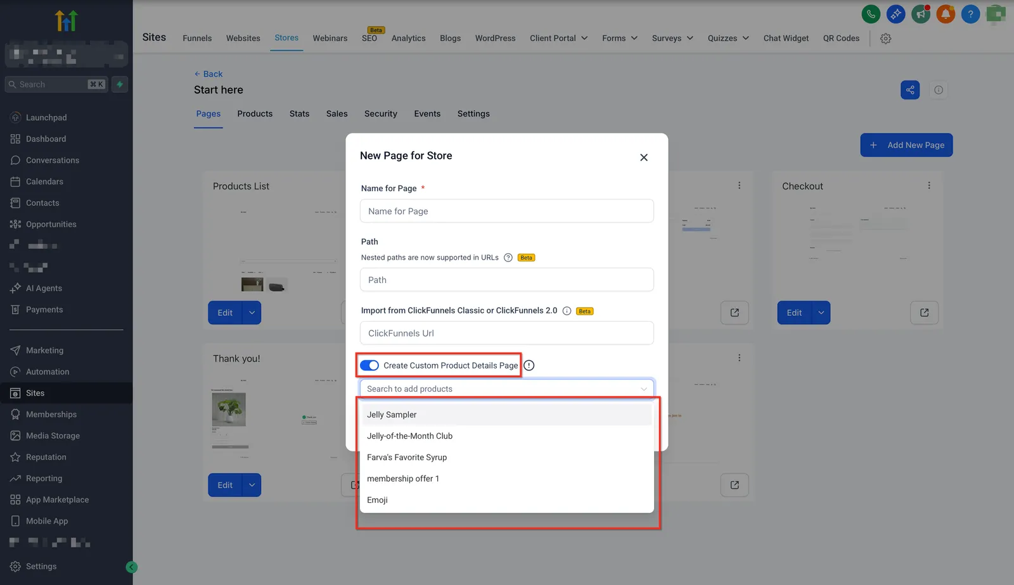Collapse the sidebar with green arrow
The image size is (1014, 585).
coord(132,567)
